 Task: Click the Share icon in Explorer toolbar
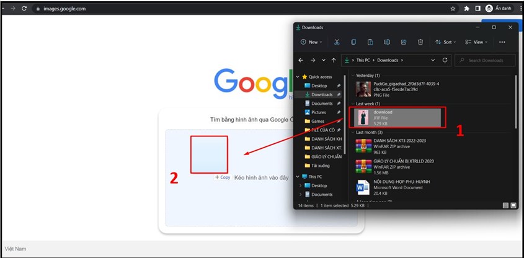(x=404, y=42)
